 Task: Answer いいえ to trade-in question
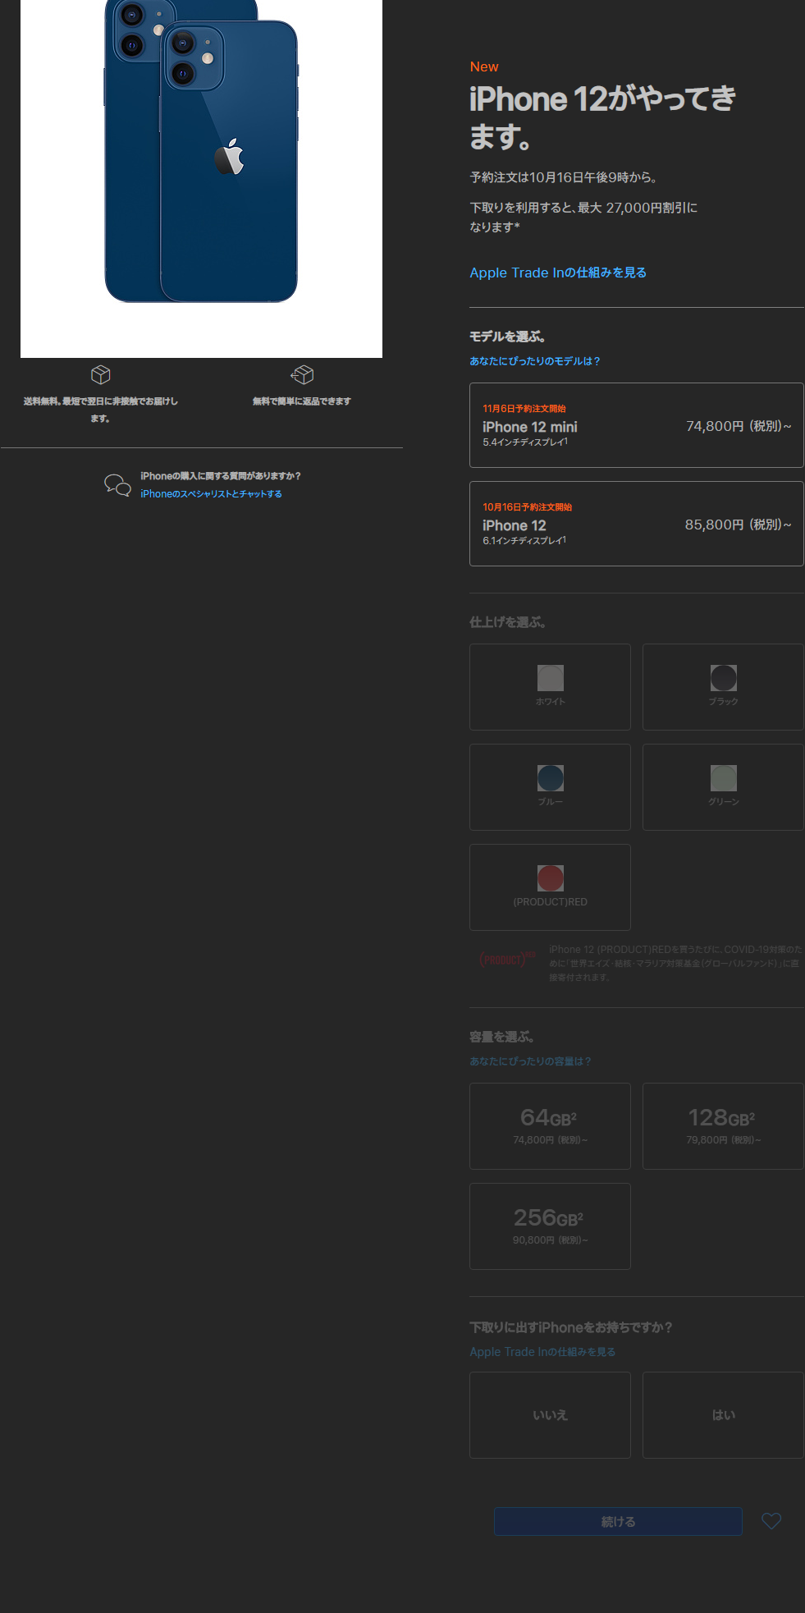pyautogui.click(x=550, y=1415)
